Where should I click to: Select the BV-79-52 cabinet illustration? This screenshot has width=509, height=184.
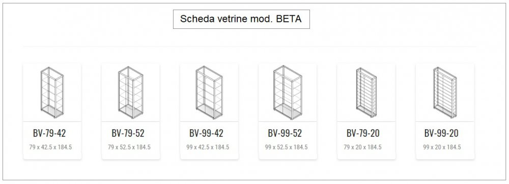coord(130,92)
